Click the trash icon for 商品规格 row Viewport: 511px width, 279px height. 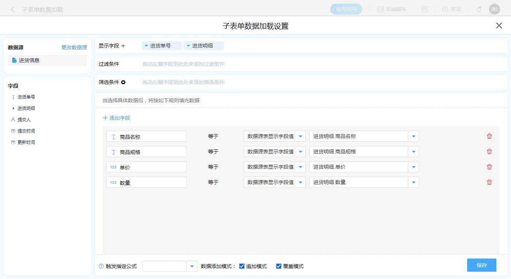click(489, 152)
